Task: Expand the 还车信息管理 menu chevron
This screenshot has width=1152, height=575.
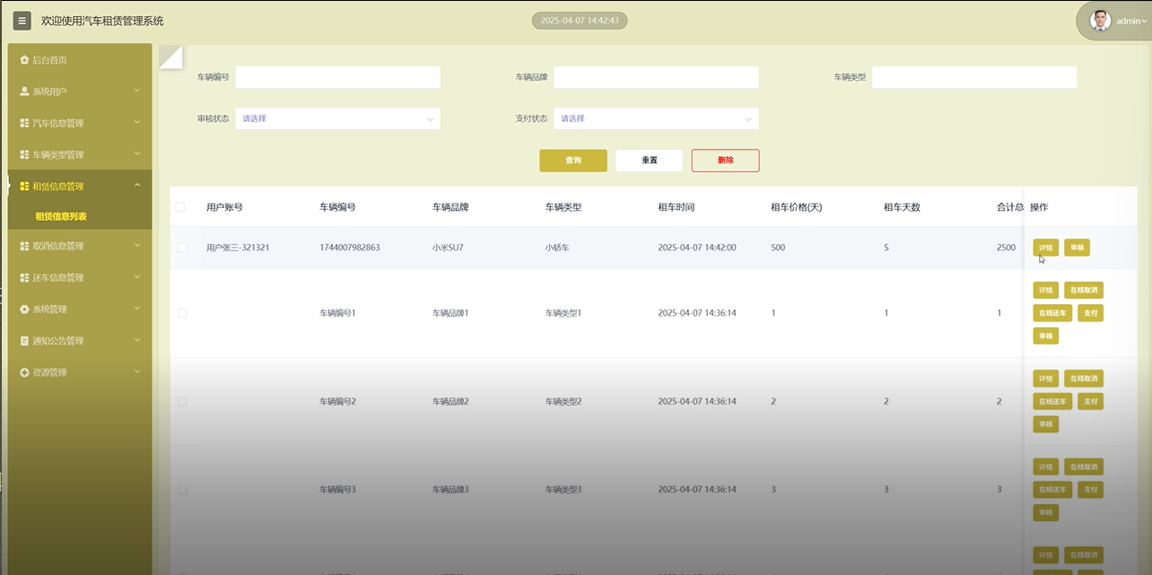Action: click(137, 276)
